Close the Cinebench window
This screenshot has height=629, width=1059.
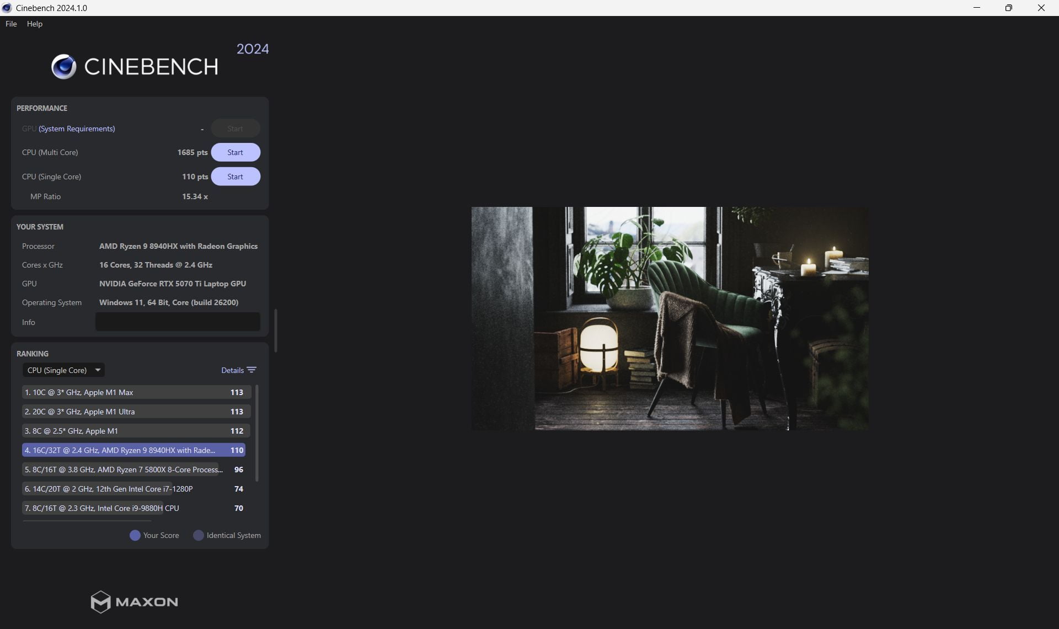pyautogui.click(x=1041, y=8)
